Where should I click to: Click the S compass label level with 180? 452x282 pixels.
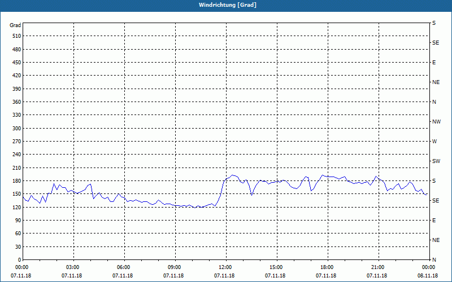click(434, 181)
